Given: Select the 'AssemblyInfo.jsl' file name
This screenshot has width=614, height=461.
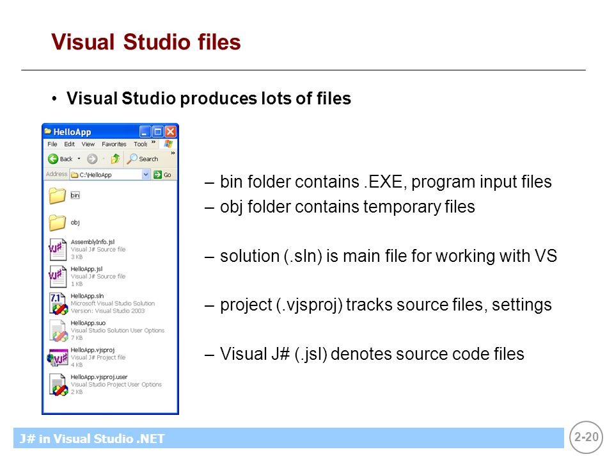Looking at the screenshot, I should pos(93,242).
